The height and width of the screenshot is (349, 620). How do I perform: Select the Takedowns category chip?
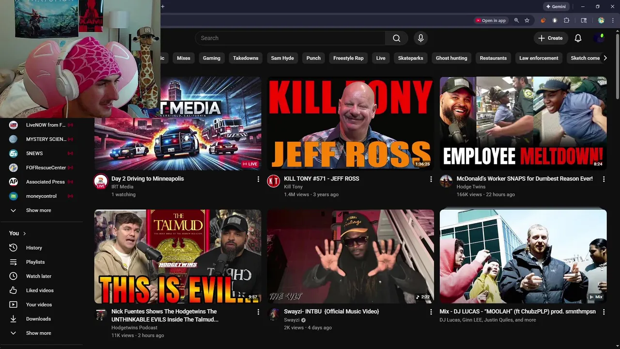(246, 58)
